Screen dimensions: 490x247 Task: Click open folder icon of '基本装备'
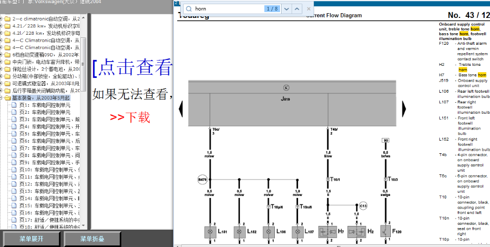[7, 98]
